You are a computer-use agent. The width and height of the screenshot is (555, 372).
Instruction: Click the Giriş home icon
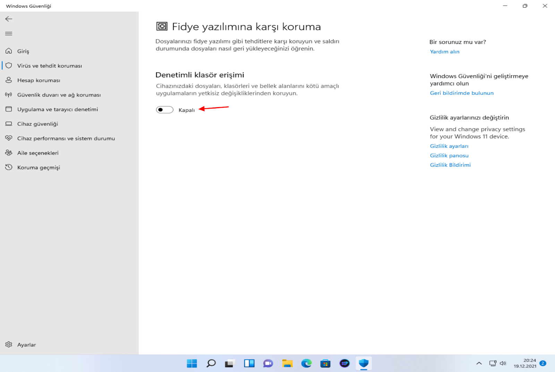click(x=9, y=51)
